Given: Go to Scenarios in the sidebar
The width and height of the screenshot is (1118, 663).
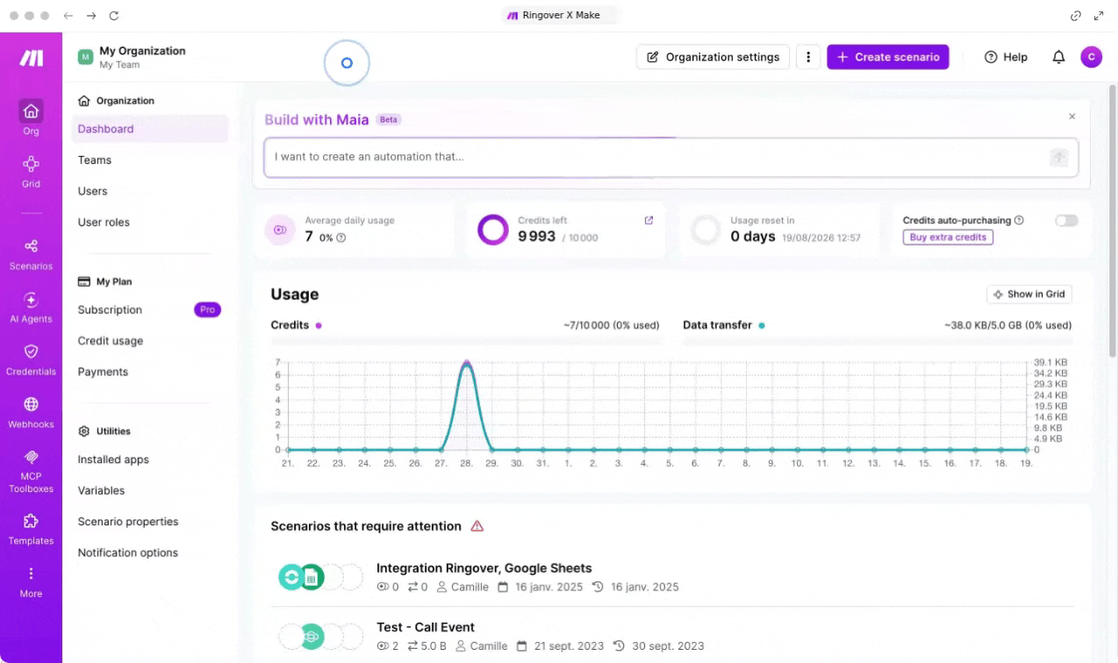Looking at the screenshot, I should point(31,254).
